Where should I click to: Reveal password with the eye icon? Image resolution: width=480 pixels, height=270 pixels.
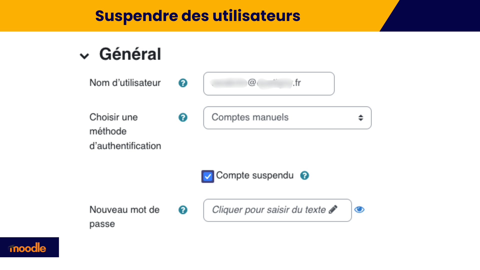click(x=359, y=209)
